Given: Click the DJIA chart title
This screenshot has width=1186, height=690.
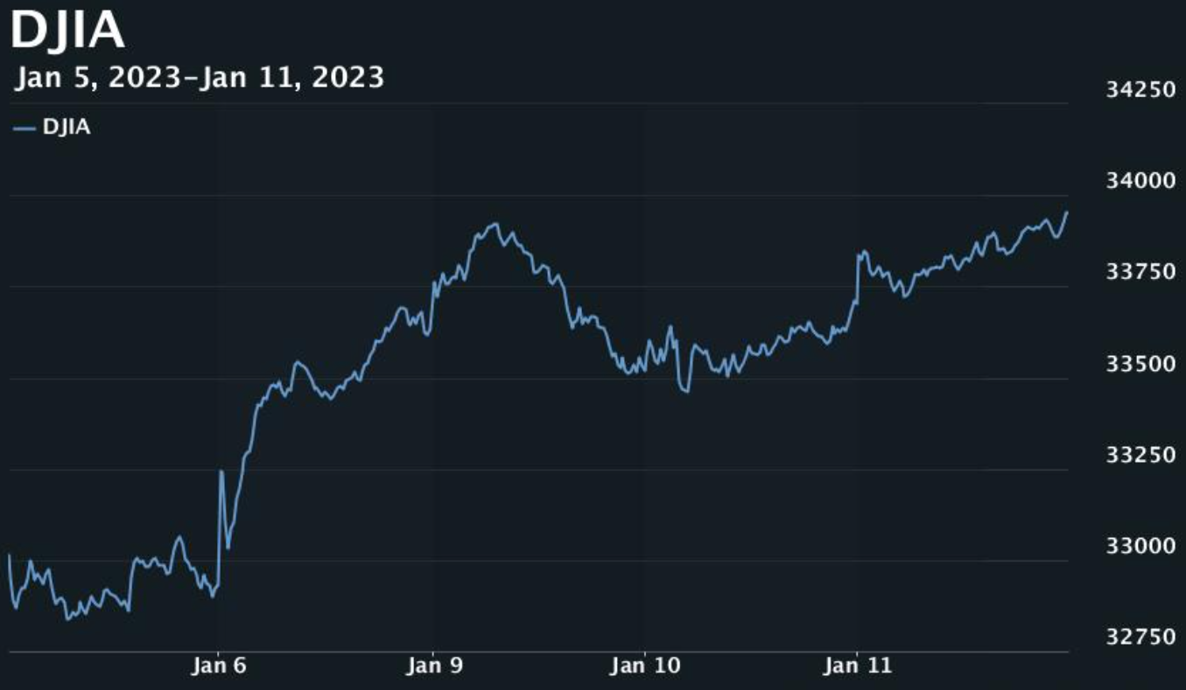Looking at the screenshot, I should 67,29.
